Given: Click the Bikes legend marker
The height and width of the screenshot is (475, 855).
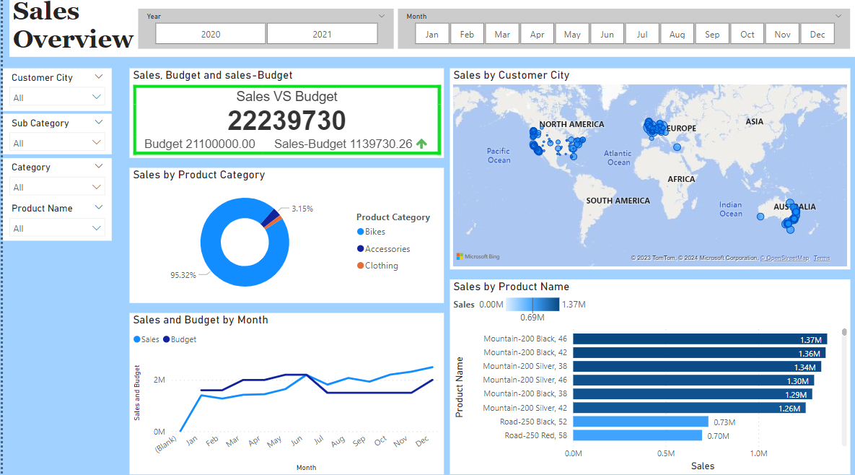Looking at the screenshot, I should pos(361,232).
